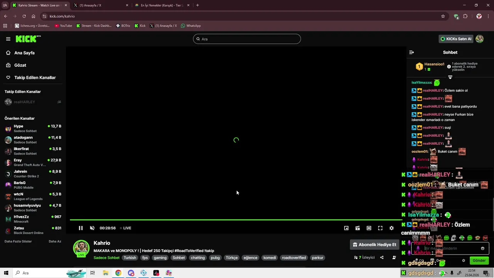The width and height of the screenshot is (494, 278).
Task: Click Sadece Sohbet category under stream title
Action: [107, 258]
